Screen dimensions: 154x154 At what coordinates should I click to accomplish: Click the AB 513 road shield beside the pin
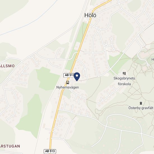click(69, 75)
